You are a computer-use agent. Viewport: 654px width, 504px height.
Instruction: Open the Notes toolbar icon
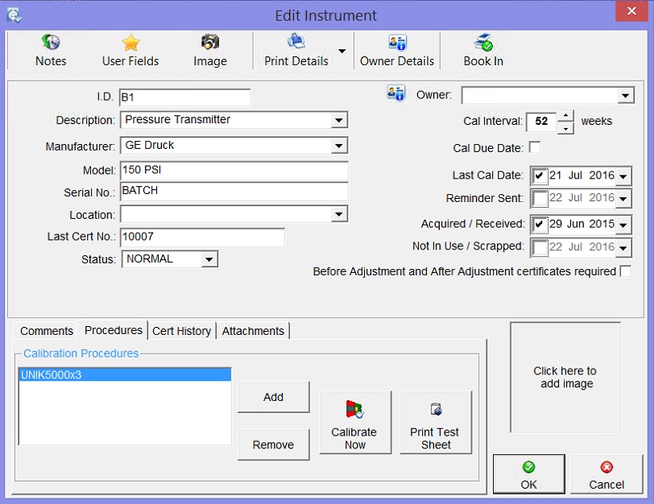point(51,43)
